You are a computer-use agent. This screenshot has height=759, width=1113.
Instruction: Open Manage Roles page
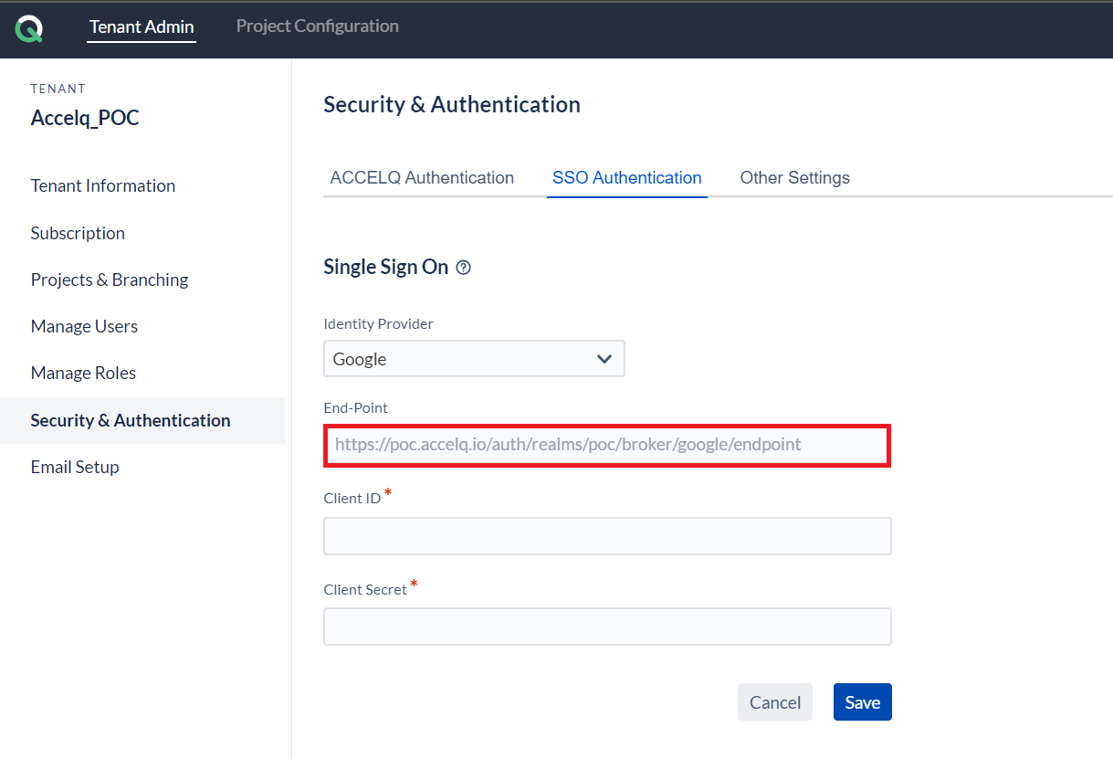tap(83, 373)
